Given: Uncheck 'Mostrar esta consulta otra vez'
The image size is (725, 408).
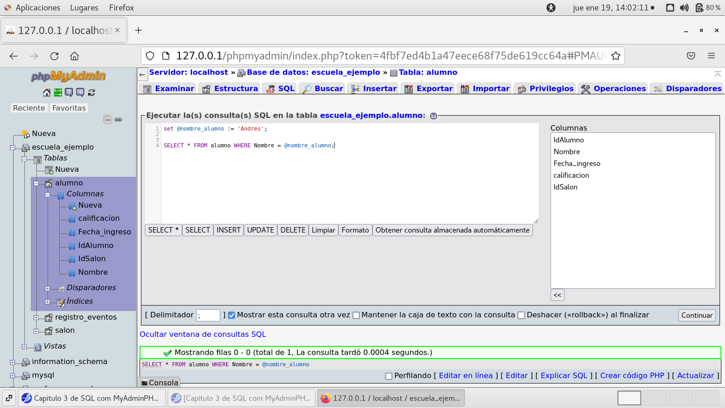Looking at the screenshot, I should (x=232, y=316).
